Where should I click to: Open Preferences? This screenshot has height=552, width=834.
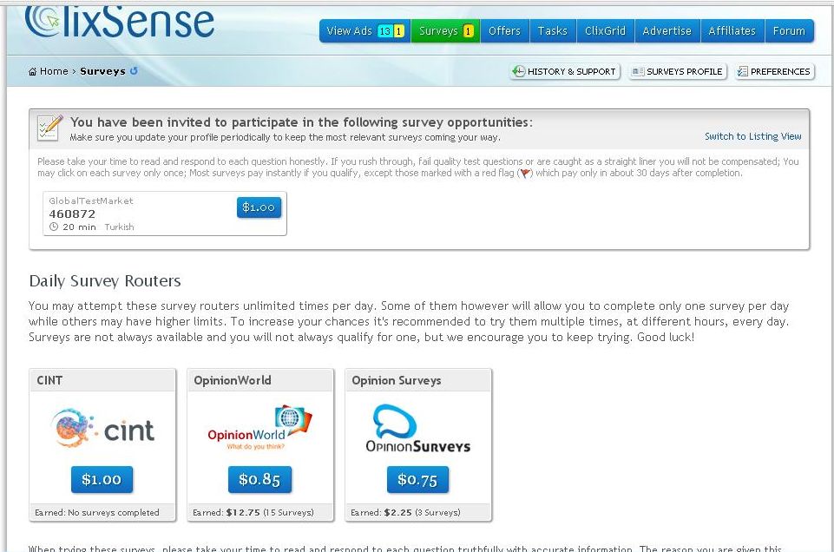point(774,71)
